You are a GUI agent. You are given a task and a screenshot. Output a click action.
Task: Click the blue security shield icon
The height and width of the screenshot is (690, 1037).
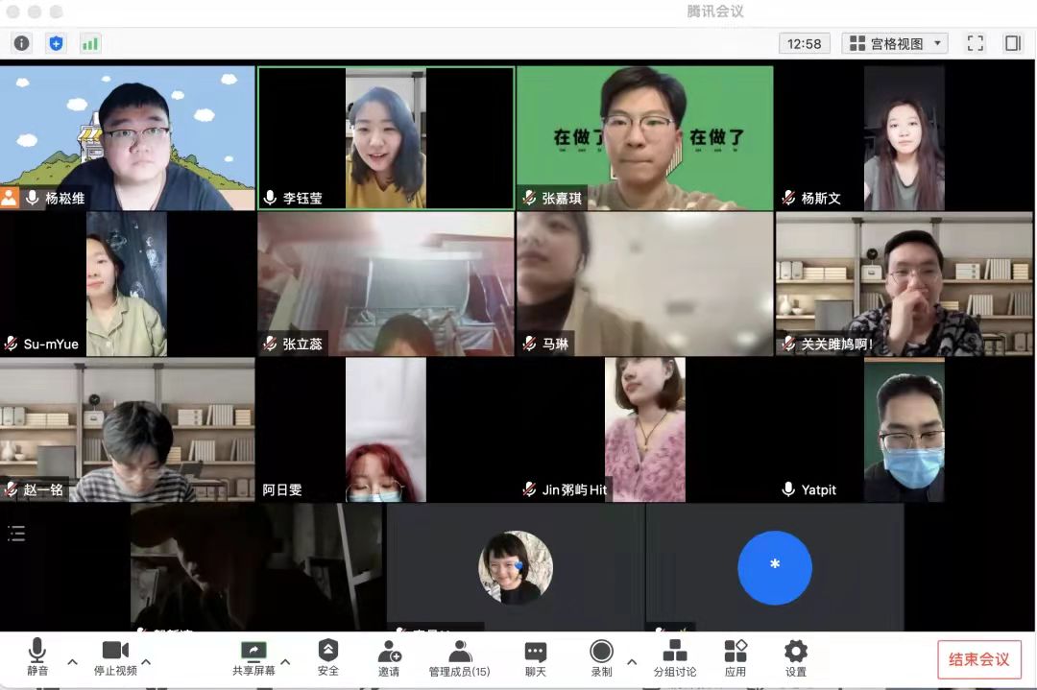[56, 43]
